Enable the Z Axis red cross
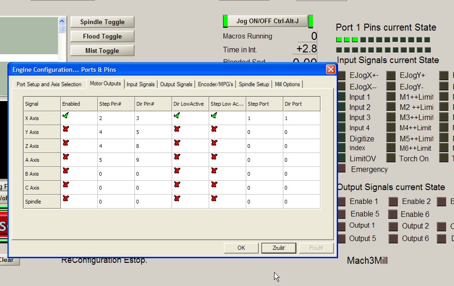Screen dimensions: 454x286 66,143
